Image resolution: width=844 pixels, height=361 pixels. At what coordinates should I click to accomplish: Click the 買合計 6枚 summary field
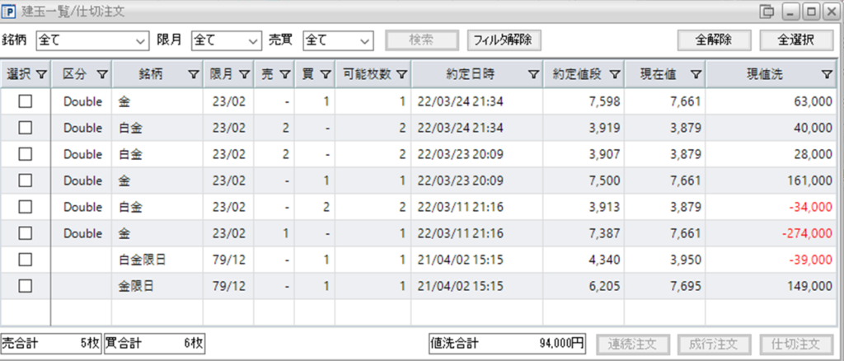tap(154, 343)
